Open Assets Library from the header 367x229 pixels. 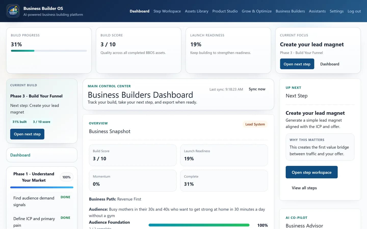(x=196, y=11)
